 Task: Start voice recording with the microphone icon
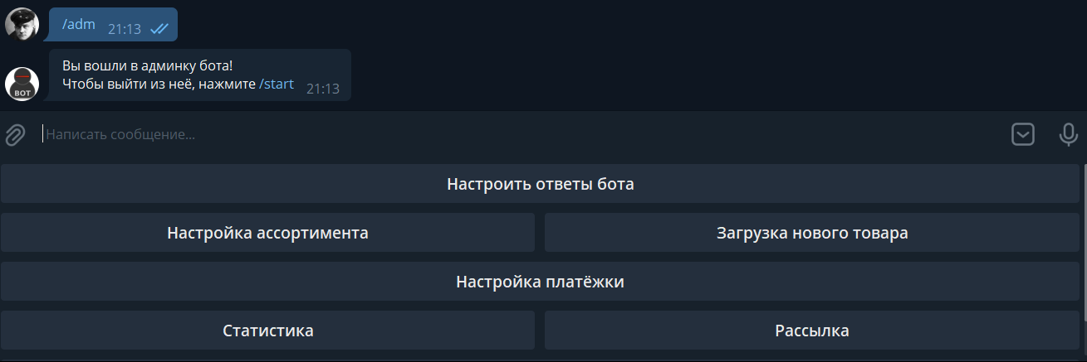pyautogui.click(x=1069, y=134)
